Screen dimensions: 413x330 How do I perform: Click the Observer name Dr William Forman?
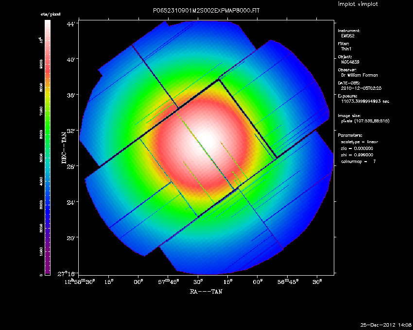360,75
